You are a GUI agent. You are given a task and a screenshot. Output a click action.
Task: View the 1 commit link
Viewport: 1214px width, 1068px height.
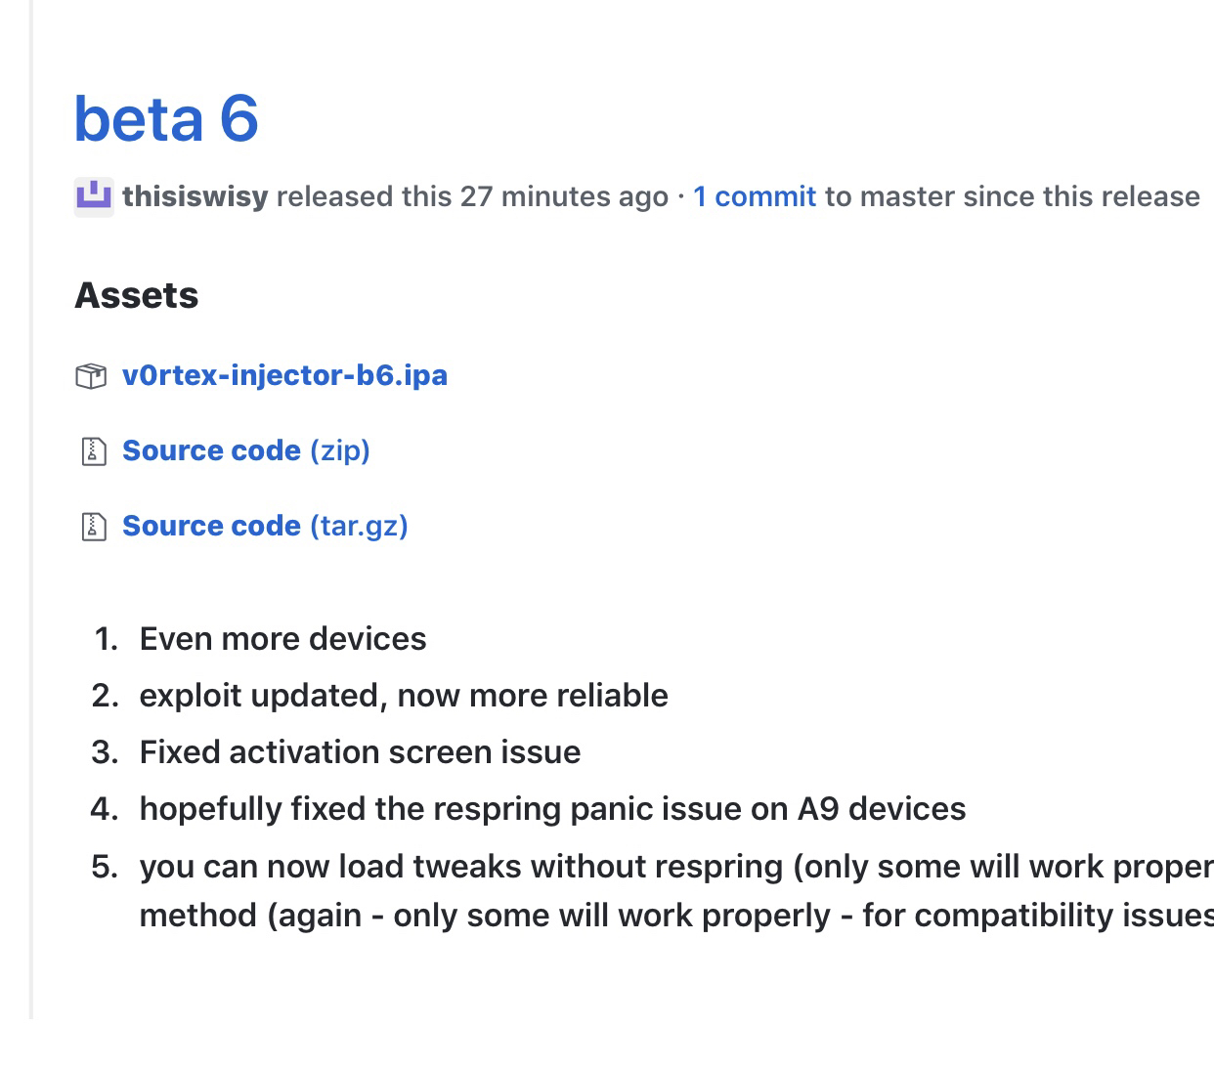pyautogui.click(x=755, y=196)
